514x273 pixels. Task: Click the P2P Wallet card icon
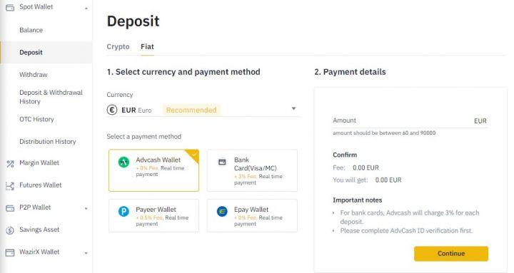(10, 208)
